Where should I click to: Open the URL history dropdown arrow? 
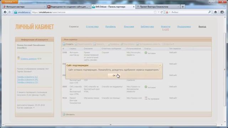tap(159, 12)
